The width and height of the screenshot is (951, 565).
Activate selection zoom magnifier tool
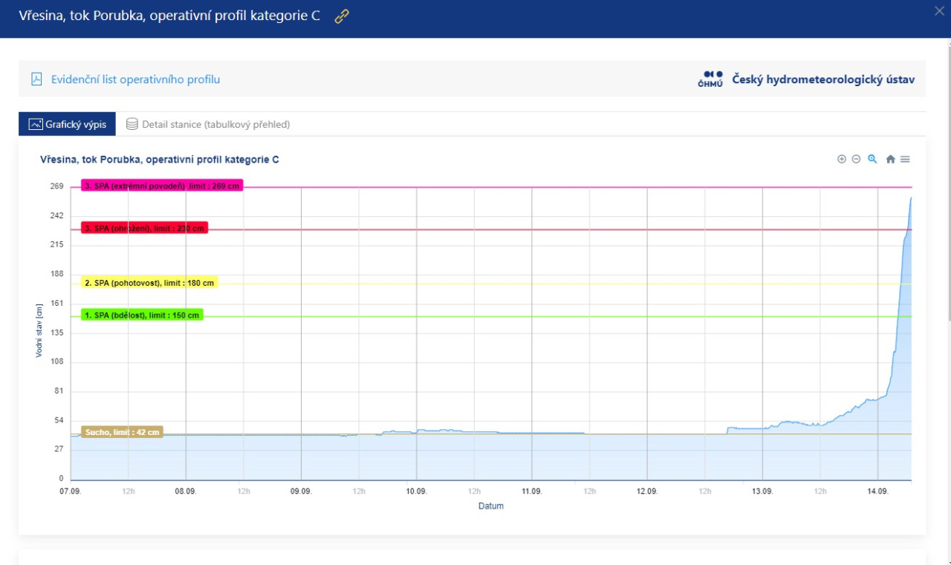click(873, 159)
